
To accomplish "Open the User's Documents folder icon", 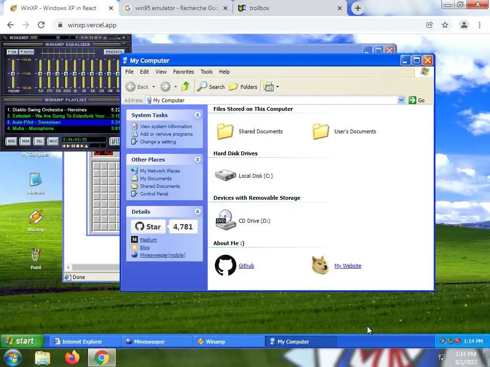I will [x=321, y=131].
